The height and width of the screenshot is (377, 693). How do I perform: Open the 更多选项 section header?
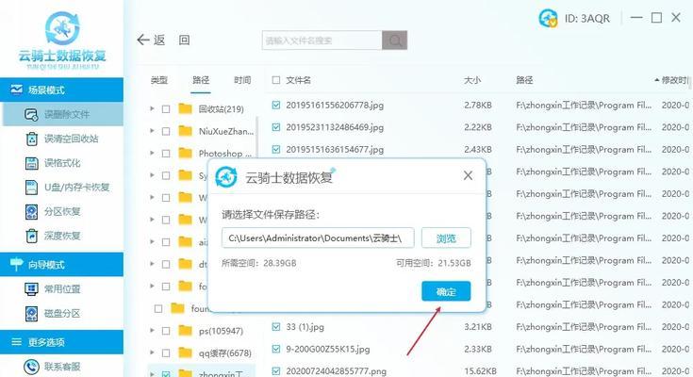62,342
